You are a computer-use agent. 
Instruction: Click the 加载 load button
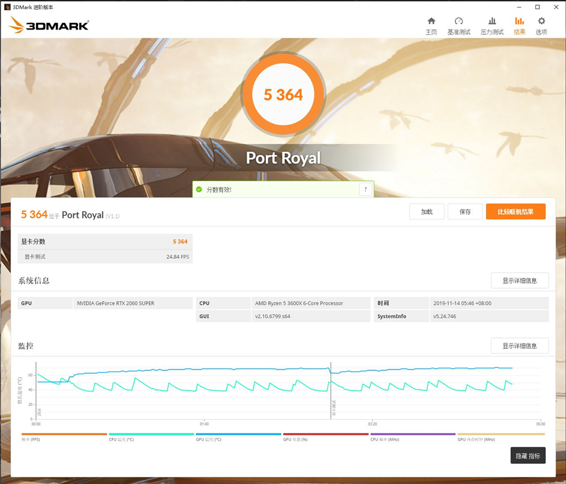pyautogui.click(x=426, y=212)
